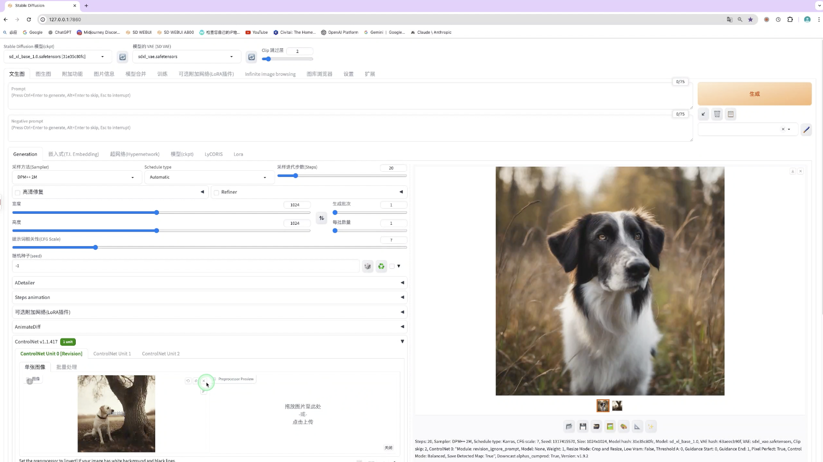Open the prompt style editor pencil icon
823x462 pixels.
coord(806,130)
